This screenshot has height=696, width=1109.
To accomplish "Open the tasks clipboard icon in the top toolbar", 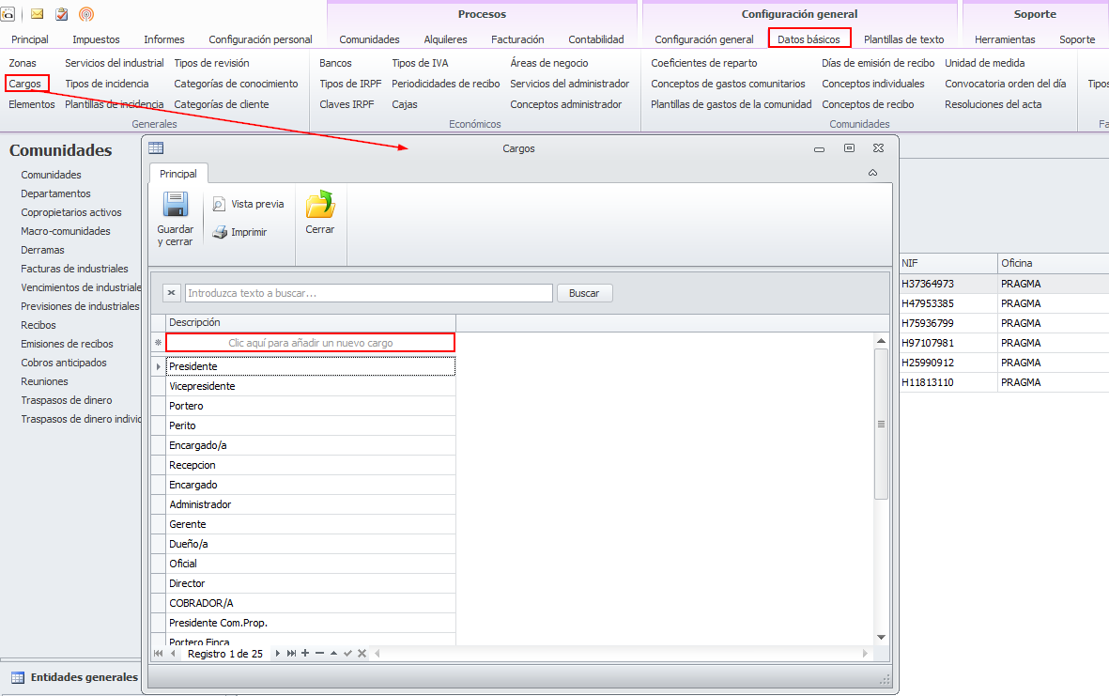I will tap(62, 14).
